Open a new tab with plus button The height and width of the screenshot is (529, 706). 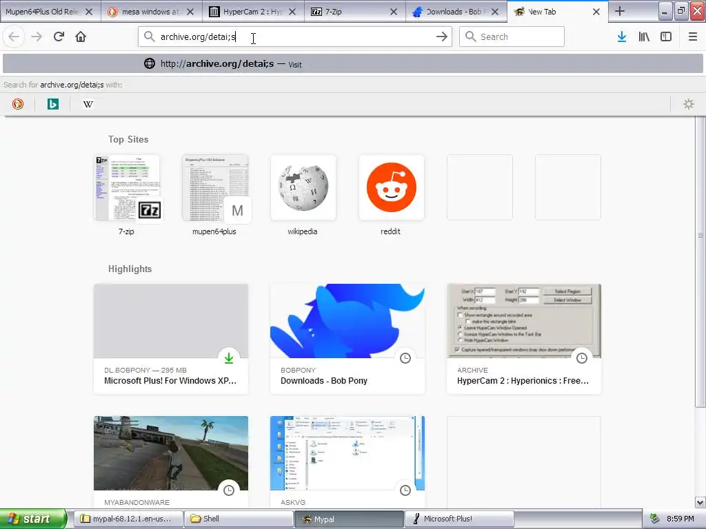(620, 11)
